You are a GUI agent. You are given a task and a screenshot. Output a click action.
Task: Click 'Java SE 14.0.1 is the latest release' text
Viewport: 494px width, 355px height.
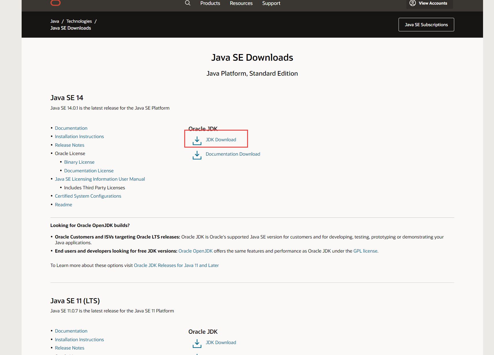click(110, 108)
